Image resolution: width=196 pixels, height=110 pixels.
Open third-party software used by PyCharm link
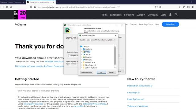coord(39,66)
